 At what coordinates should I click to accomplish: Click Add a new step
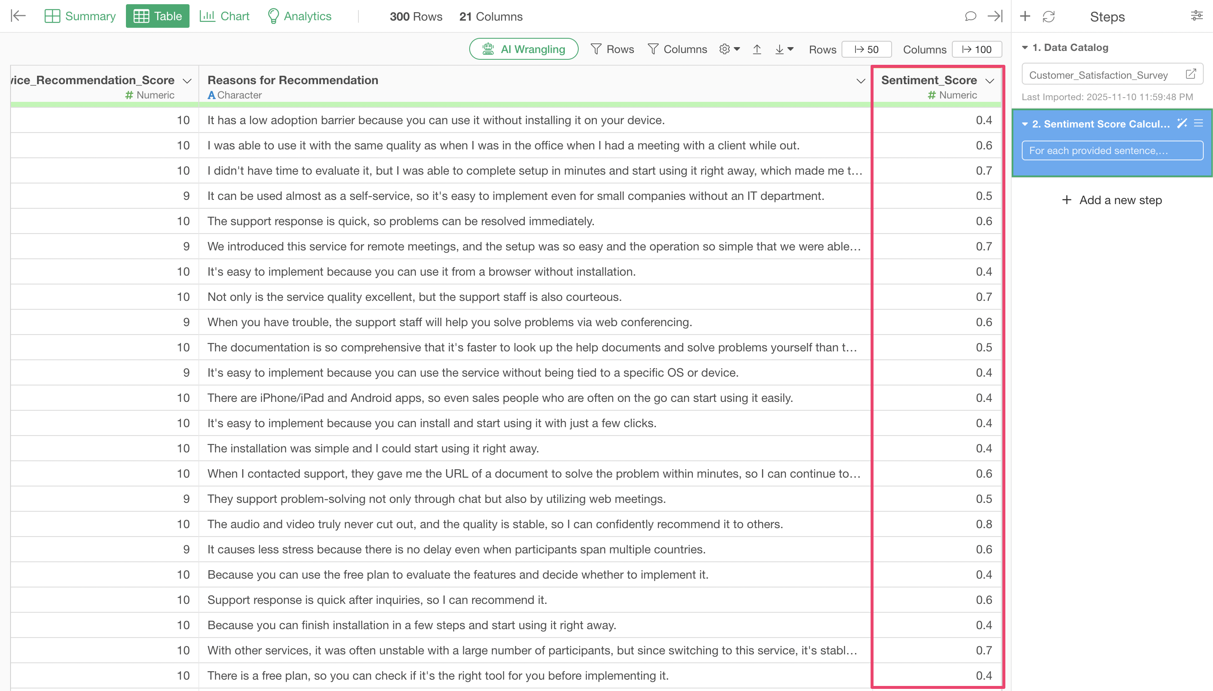point(1111,200)
